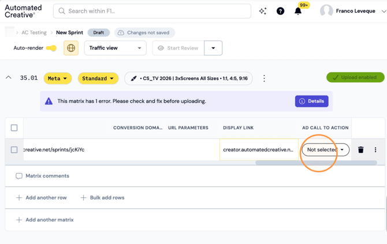Click the URL Parameters column header
Screen dimensions: 387x244
click(x=188, y=128)
